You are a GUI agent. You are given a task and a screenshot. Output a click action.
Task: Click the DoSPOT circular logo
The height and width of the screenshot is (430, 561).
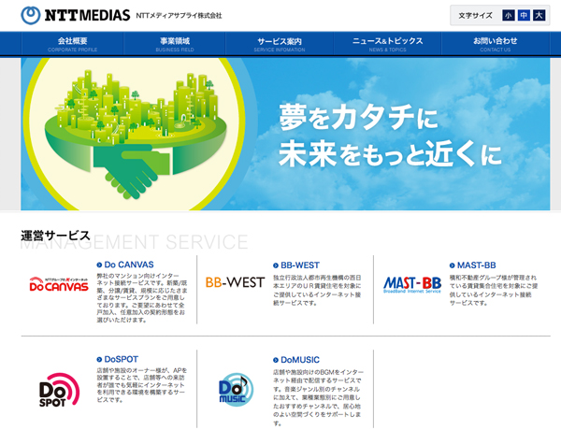coord(58,388)
